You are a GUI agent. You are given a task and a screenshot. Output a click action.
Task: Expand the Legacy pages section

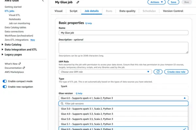[x=2, y=55]
